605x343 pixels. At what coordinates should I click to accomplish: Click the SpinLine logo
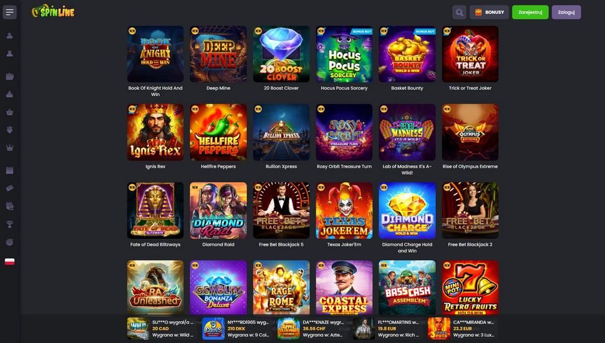(x=53, y=12)
